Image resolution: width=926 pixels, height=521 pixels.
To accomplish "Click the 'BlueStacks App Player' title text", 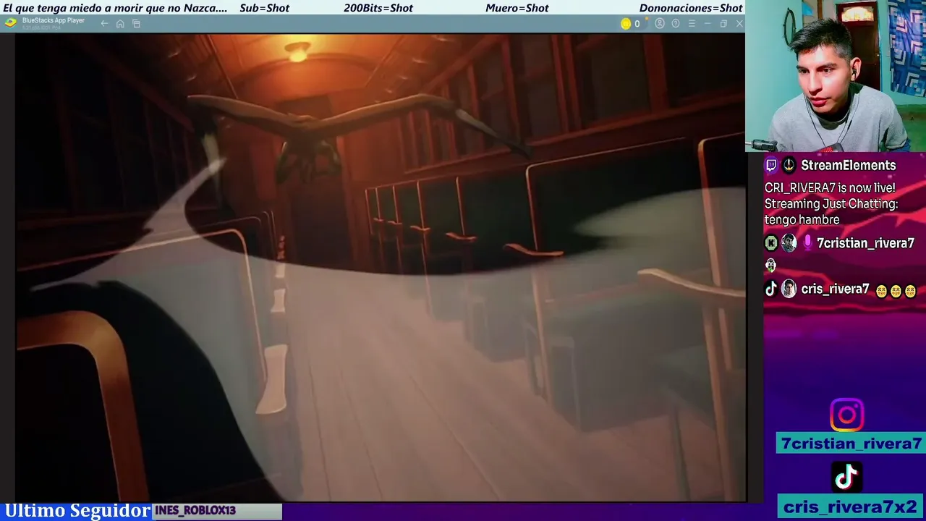I will (x=54, y=20).
